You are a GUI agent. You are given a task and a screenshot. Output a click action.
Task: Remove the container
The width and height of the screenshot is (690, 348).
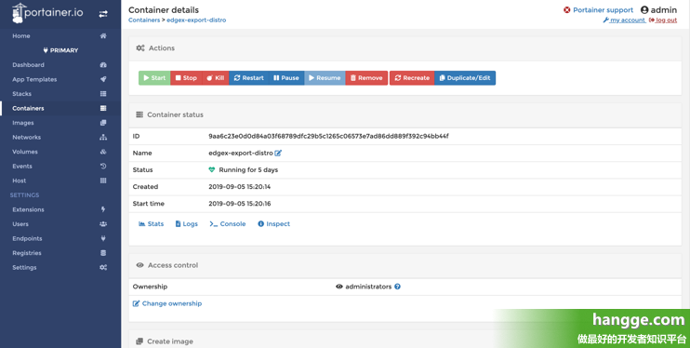point(366,78)
